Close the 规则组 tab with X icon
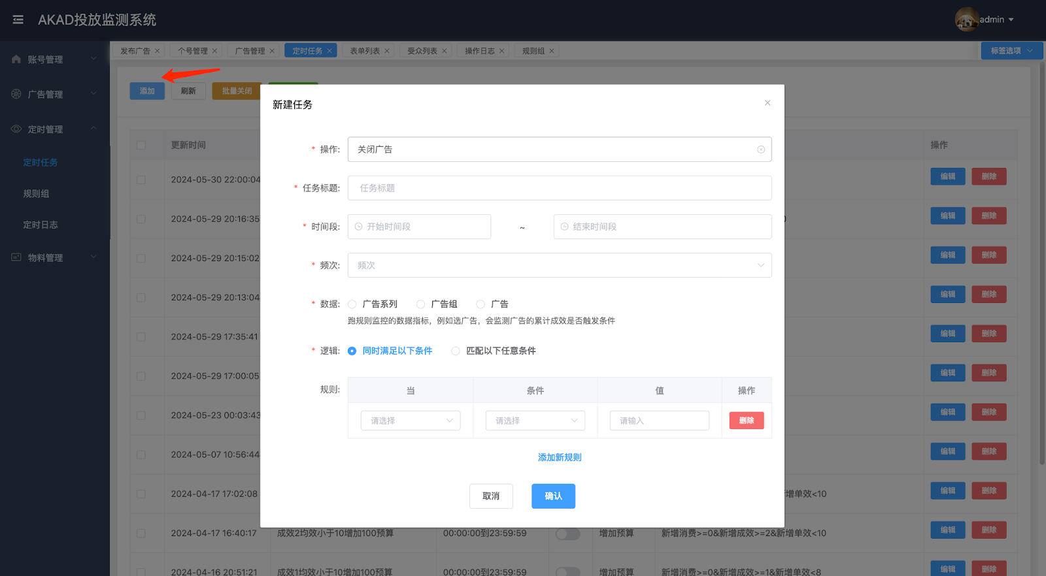This screenshot has width=1046, height=576. pos(552,51)
